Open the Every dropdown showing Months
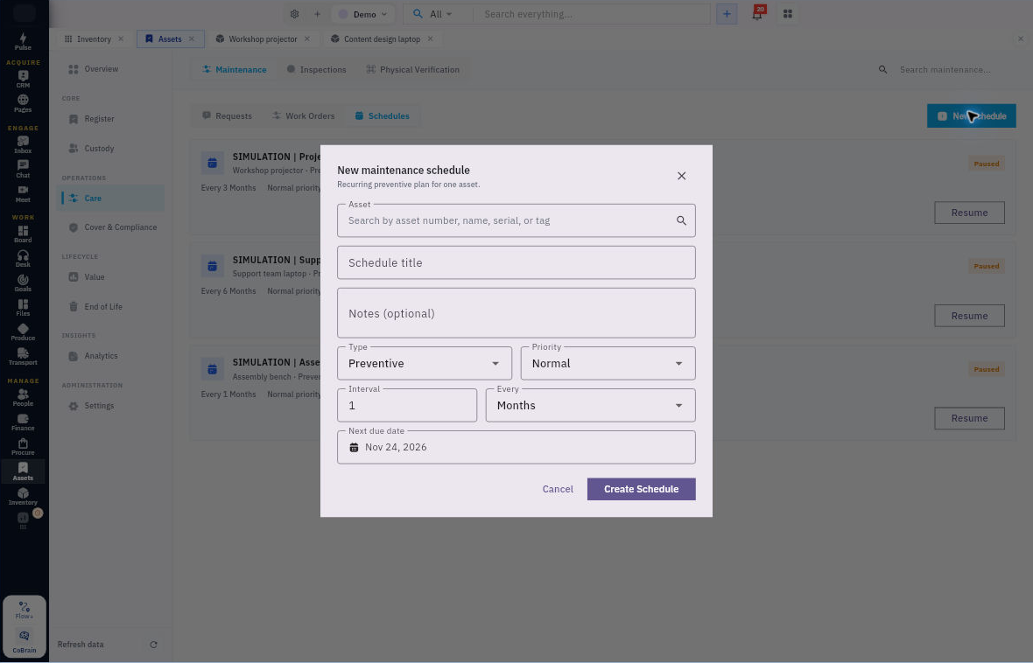Image resolution: width=1033 pixels, height=663 pixels. pos(590,406)
